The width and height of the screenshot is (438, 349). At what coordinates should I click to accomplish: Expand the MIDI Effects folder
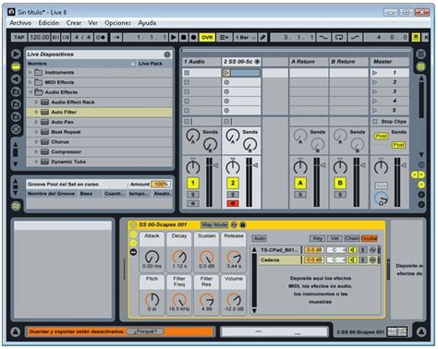(x=30, y=82)
